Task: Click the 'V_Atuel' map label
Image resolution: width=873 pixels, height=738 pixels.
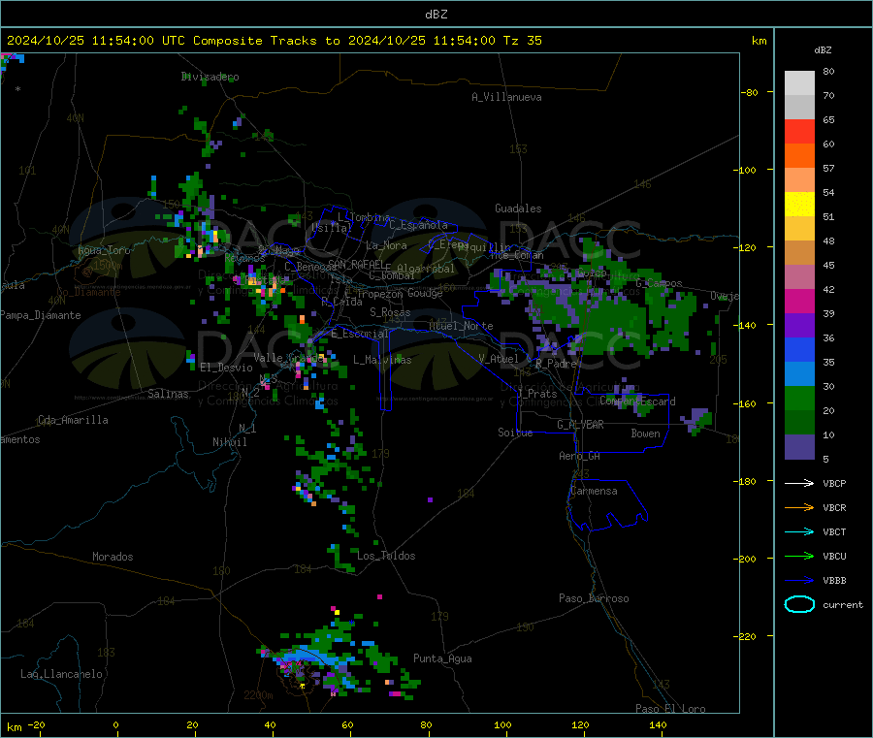Action: pos(499,359)
